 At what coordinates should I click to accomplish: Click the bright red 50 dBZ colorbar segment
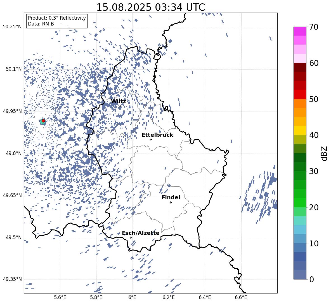click(300, 94)
